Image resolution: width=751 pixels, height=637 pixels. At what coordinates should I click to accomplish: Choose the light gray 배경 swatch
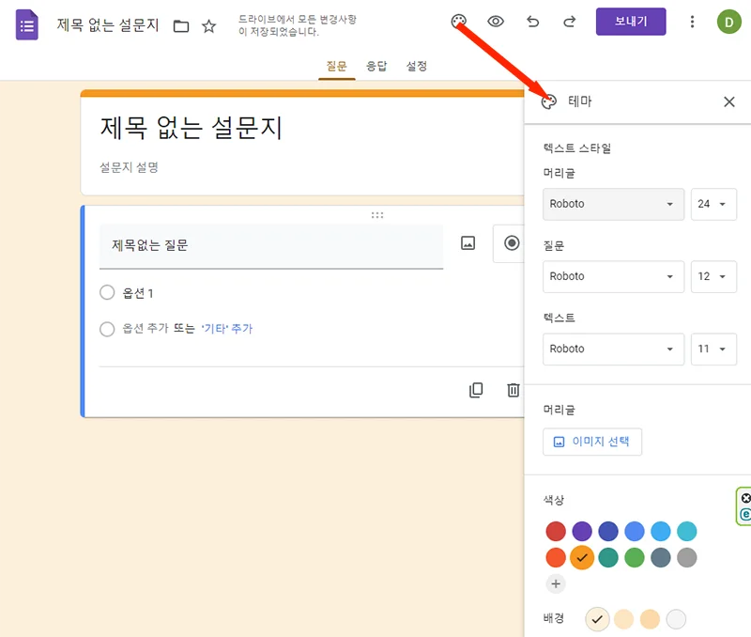676,619
